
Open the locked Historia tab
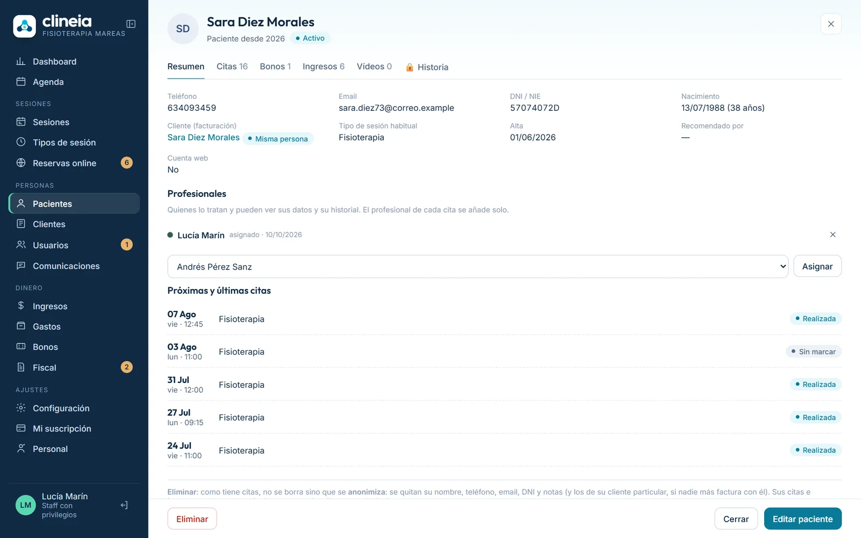[x=427, y=67]
